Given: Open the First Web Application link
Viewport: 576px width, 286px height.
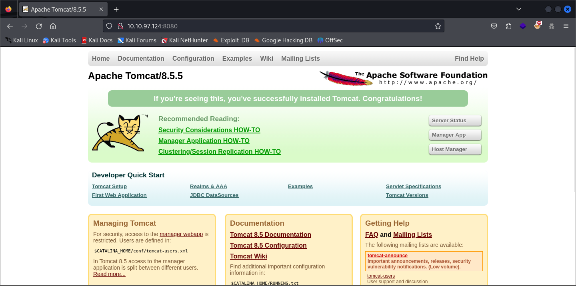Looking at the screenshot, I should tap(119, 195).
